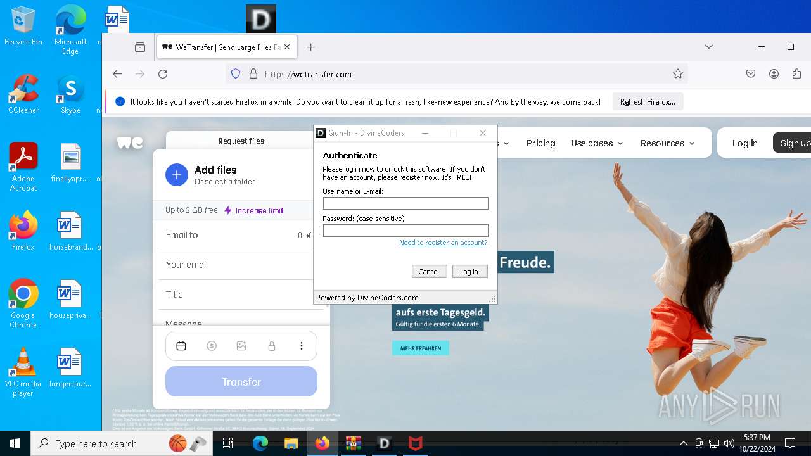Screen dimensions: 811x456
Task: Open CCleaner desktop shortcut
Action: click(x=23, y=94)
